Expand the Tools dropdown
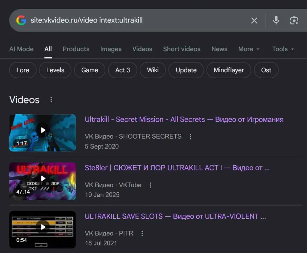307x253 pixels. tap(283, 49)
